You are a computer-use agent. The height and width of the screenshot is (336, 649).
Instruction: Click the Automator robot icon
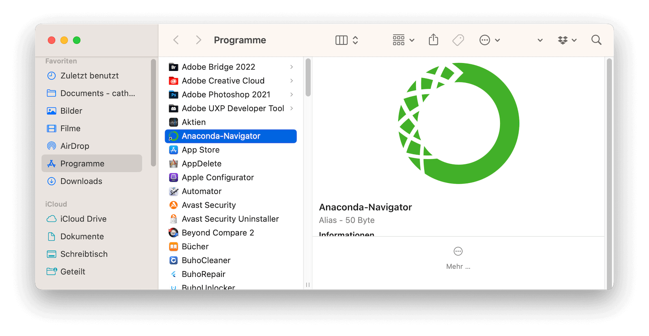tap(174, 191)
